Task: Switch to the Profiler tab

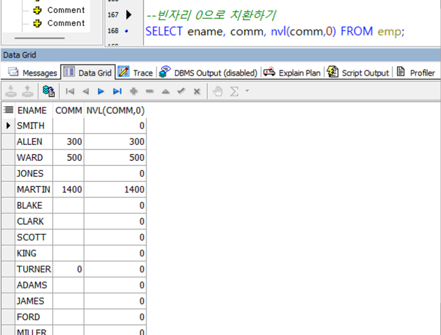Action: 416,73
